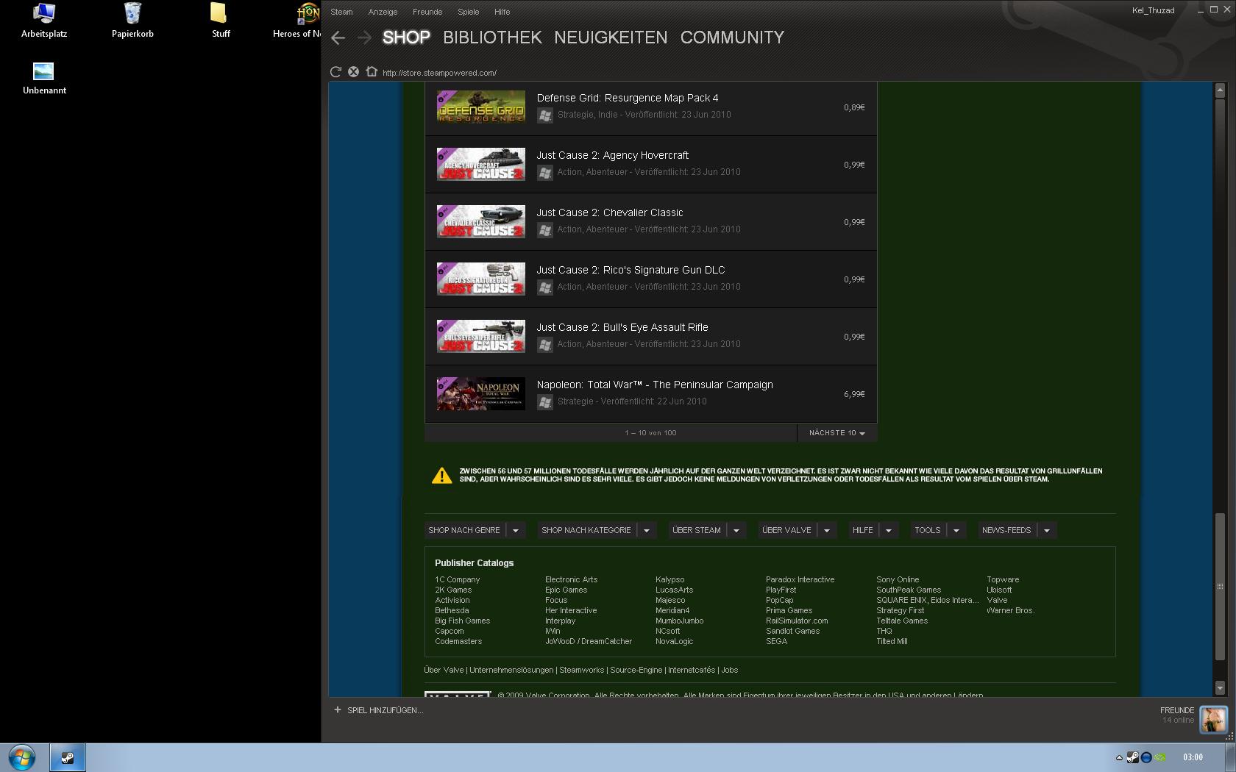Open the Electronic Arts publisher catalog
Viewport: 1236px width, 772px height.
tap(571, 579)
